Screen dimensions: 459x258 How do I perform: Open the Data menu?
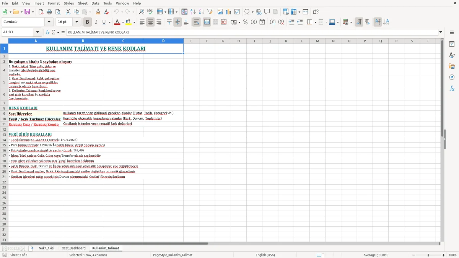[x=95, y=3]
